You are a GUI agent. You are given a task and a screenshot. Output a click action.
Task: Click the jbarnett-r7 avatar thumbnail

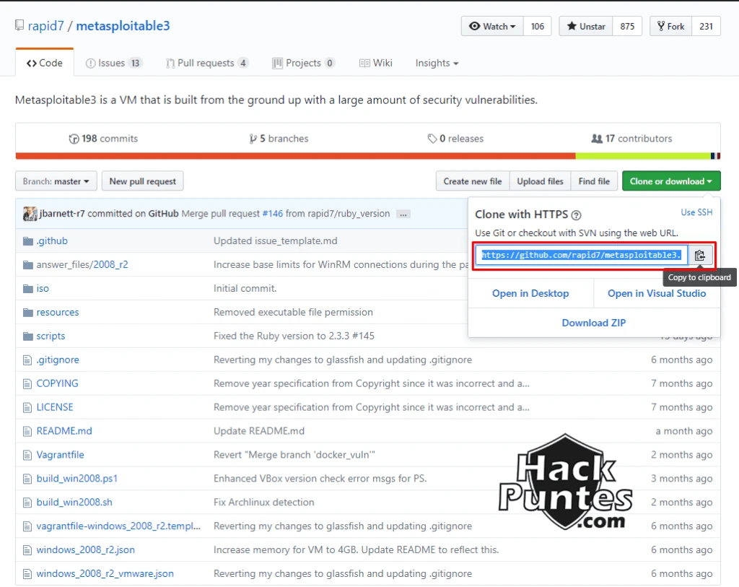tap(30, 214)
